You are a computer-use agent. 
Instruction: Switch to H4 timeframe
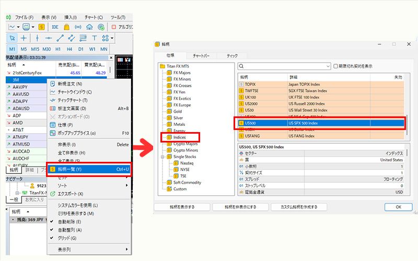69,49
